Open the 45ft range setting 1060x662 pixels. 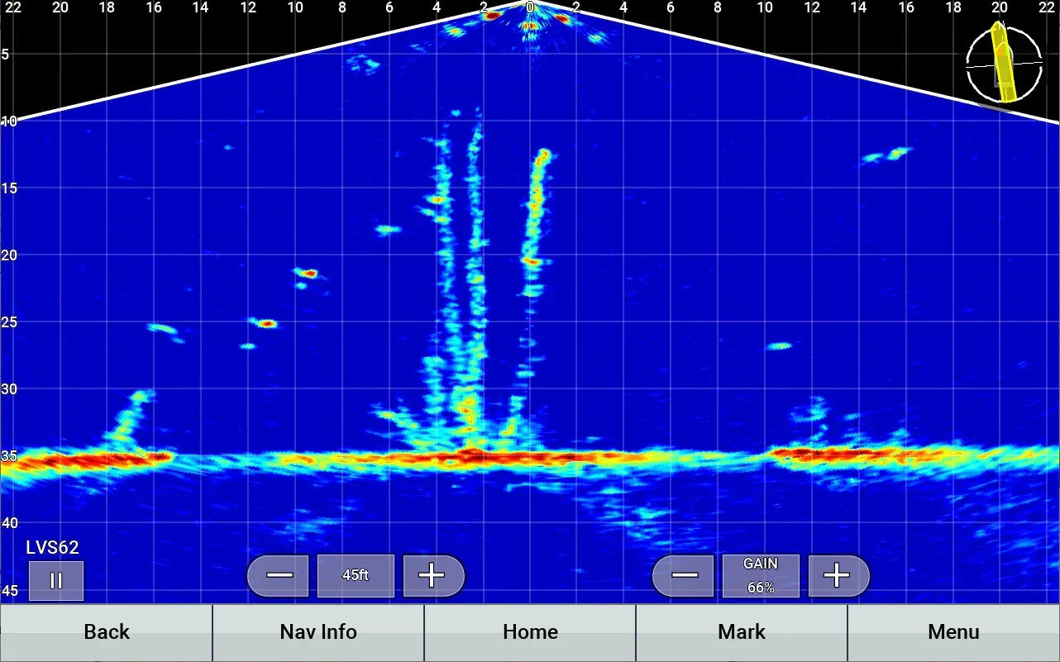coord(356,575)
